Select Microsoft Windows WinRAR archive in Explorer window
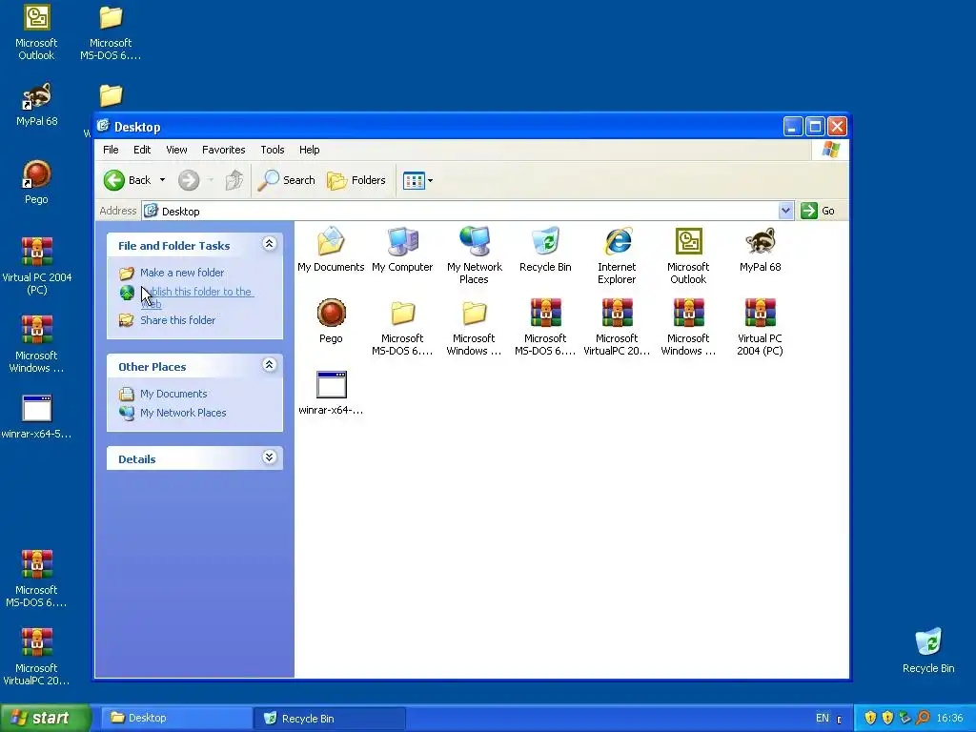 coord(688,327)
